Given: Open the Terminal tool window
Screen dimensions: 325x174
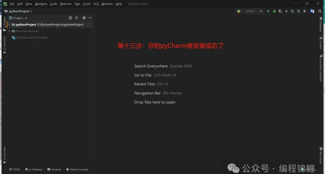Looking at the screenshot, I should (54, 169).
